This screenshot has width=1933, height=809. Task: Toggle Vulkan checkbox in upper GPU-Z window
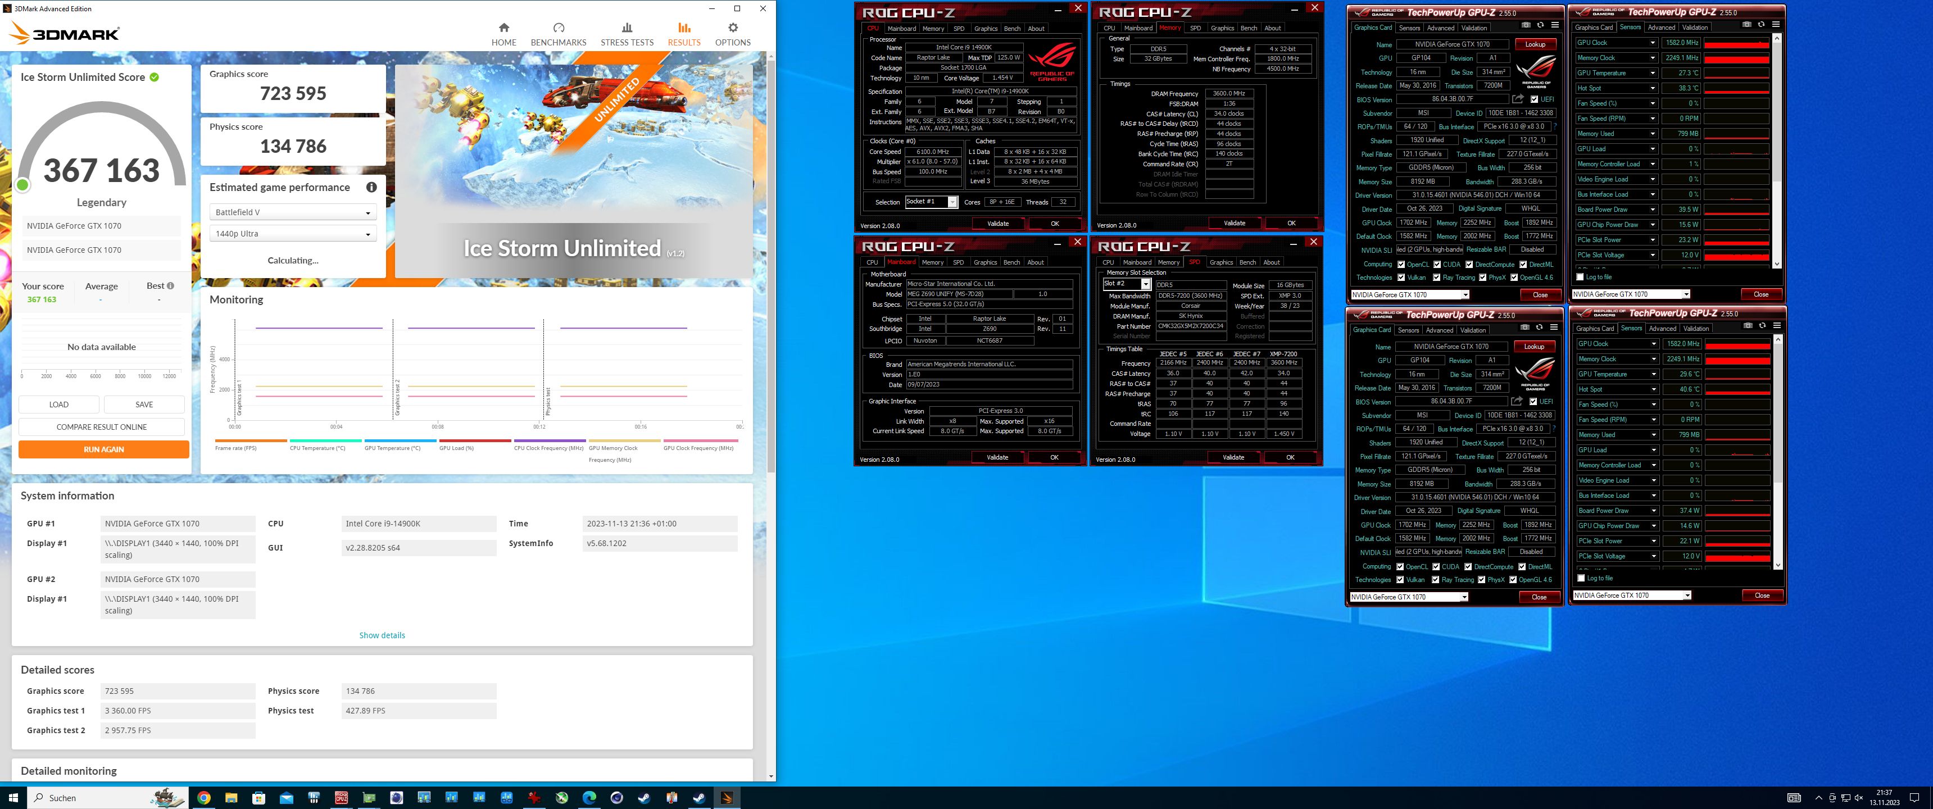pyautogui.click(x=1401, y=278)
